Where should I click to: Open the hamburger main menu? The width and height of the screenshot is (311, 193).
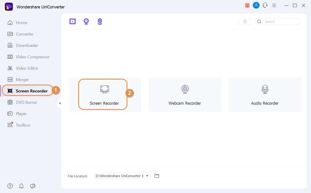[274, 5]
